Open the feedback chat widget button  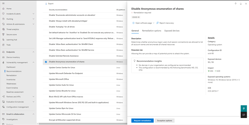(x=244, y=115)
